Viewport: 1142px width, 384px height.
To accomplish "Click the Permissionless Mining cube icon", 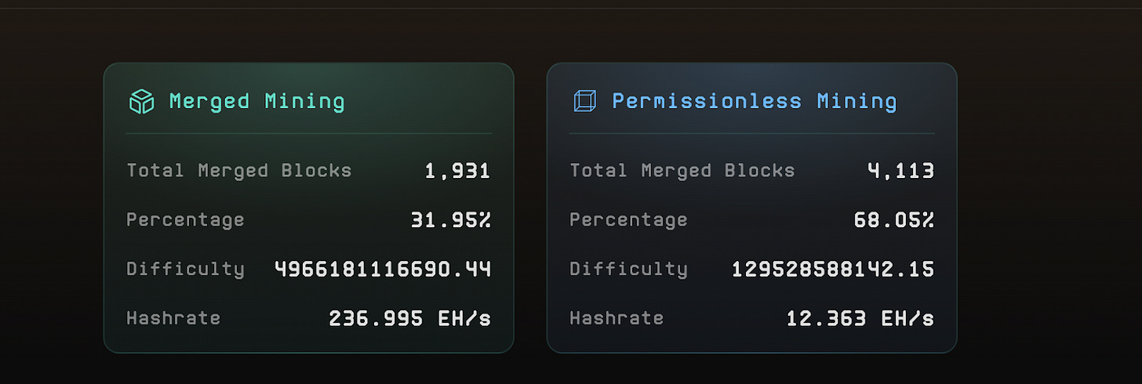I will click(584, 101).
